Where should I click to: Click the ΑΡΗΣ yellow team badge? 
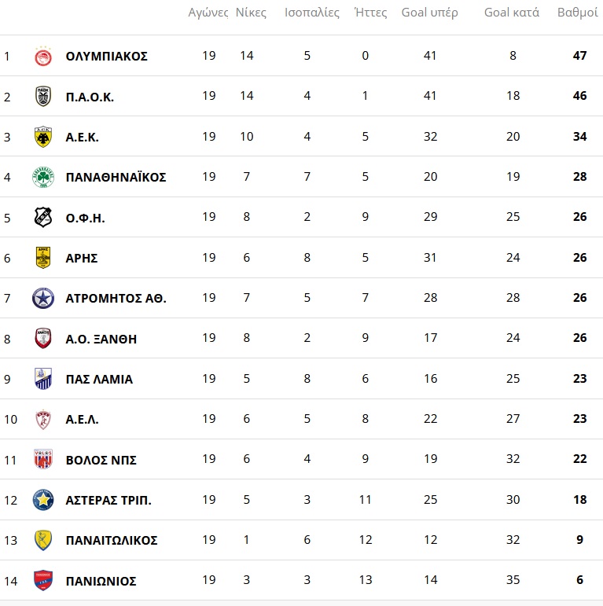point(43,258)
